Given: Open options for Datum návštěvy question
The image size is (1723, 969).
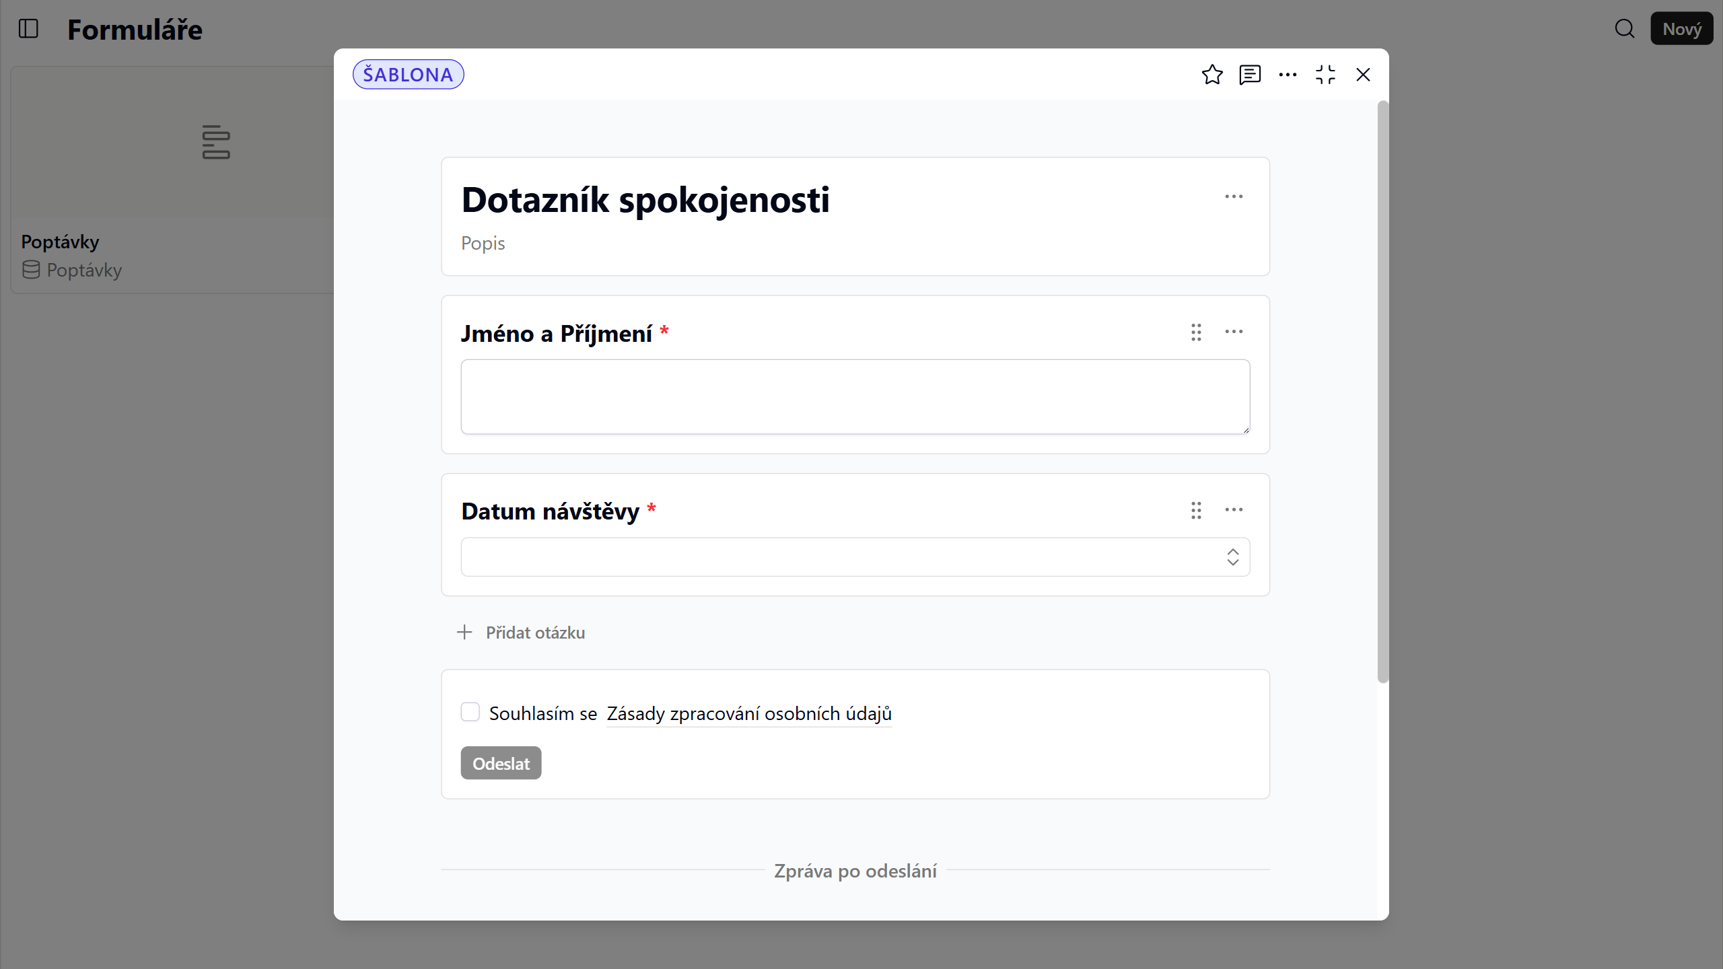Looking at the screenshot, I should tap(1234, 510).
